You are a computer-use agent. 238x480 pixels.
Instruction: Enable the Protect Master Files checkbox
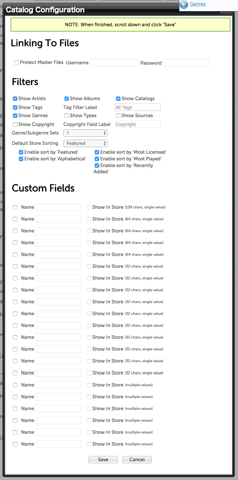(x=17, y=62)
